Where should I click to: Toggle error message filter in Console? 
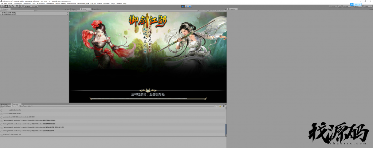coord(224,106)
